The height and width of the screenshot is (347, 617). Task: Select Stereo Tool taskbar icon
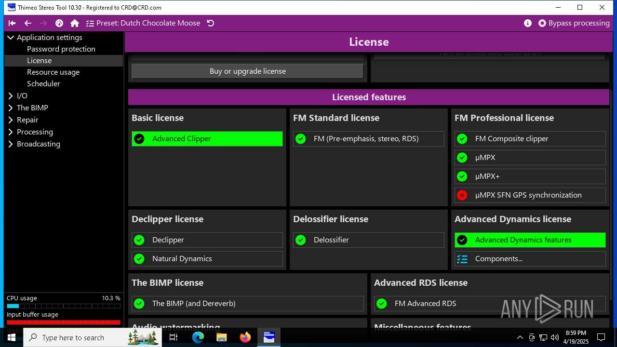pyautogui.click(x=269, y=337)
